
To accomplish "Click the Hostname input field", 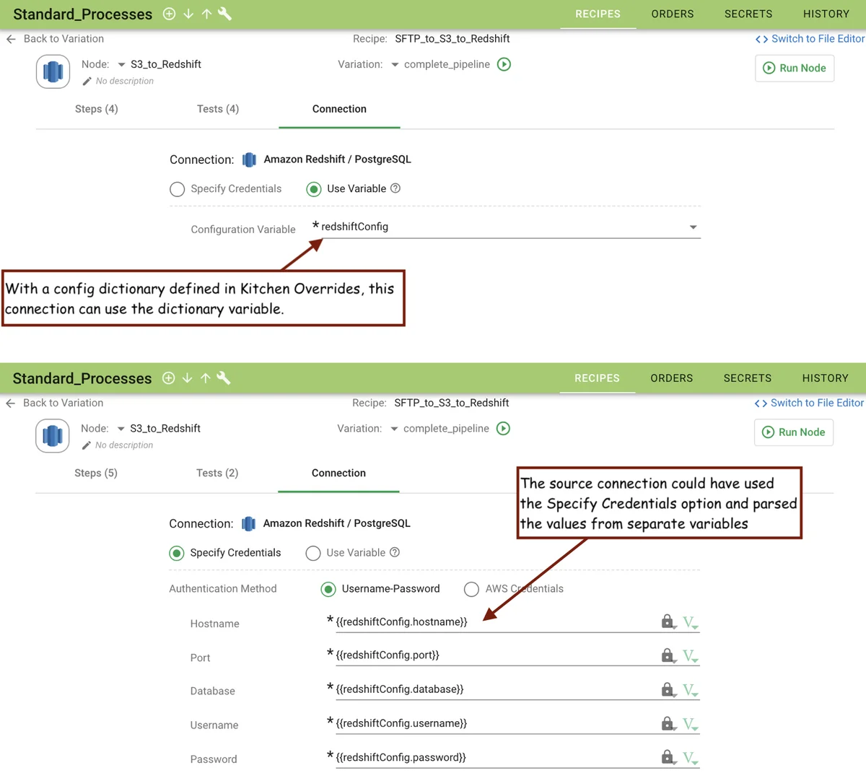I will 491,621.
